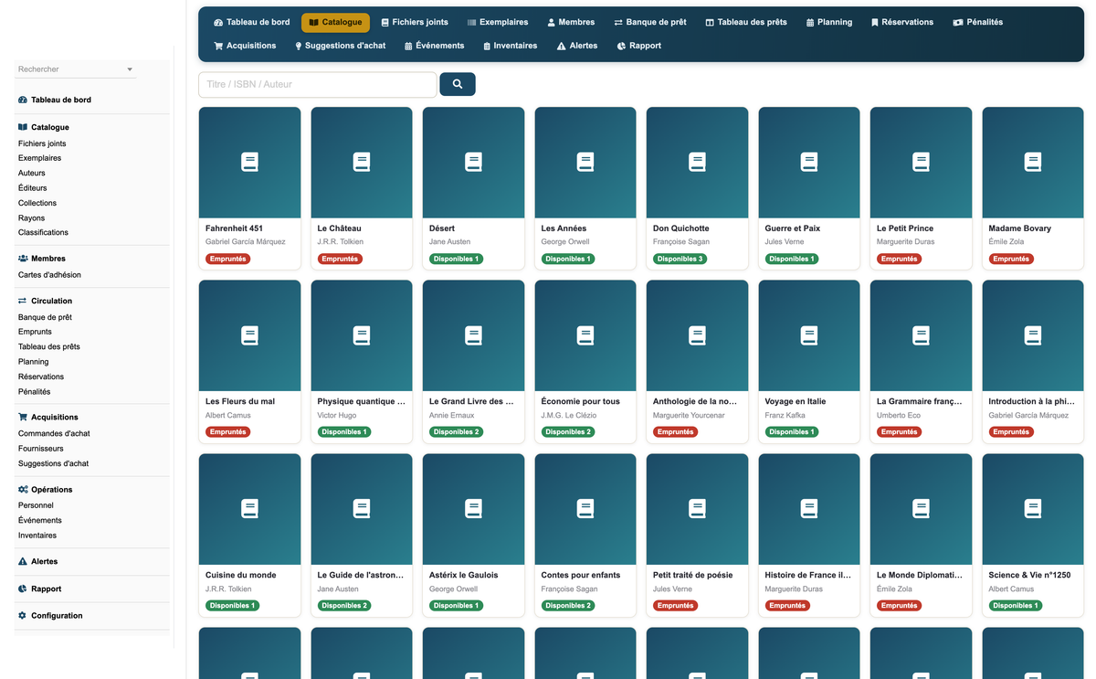The image size is (1096, 679).
Task: Click the Économie pour tous title
Action: pyautogui.click(x=580, y=401)
